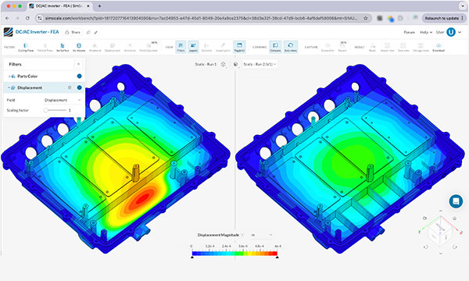The height and width of the screenshot is (281, 469).
Task: Reset the result state
Action: point(372,47)
